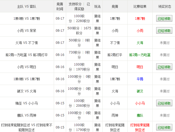The width and height of the screenshot is (175, 132).
Task: Open the 火海 VS 不了情 match entry
Action: click(27, 43)
